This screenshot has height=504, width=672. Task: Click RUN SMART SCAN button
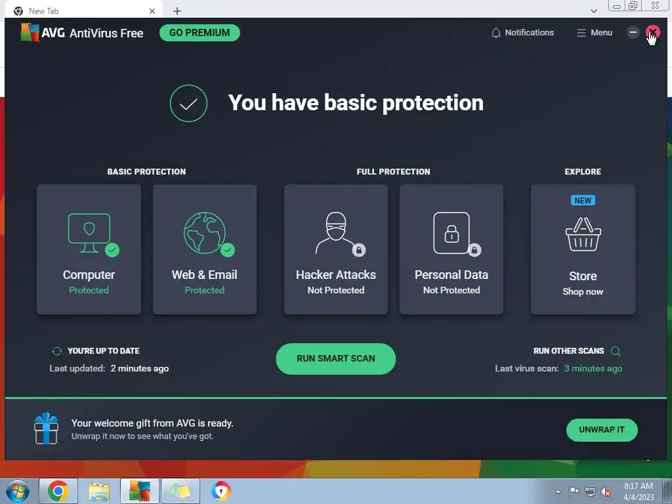click(x=335, y=359)
